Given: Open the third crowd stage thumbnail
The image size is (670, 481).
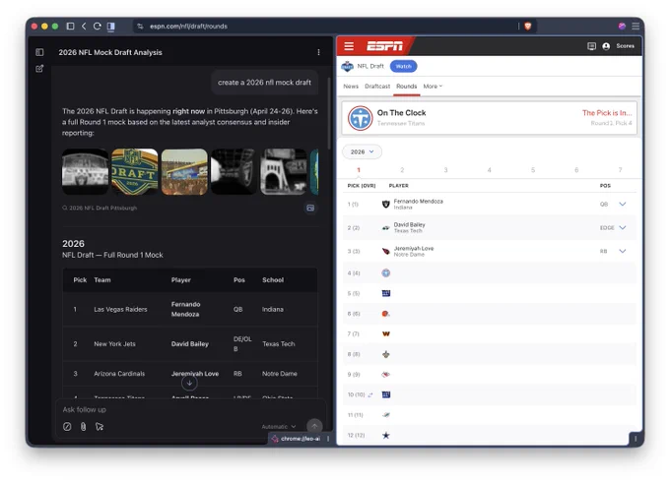Looking at the screenshot, I should pos(184,171).
